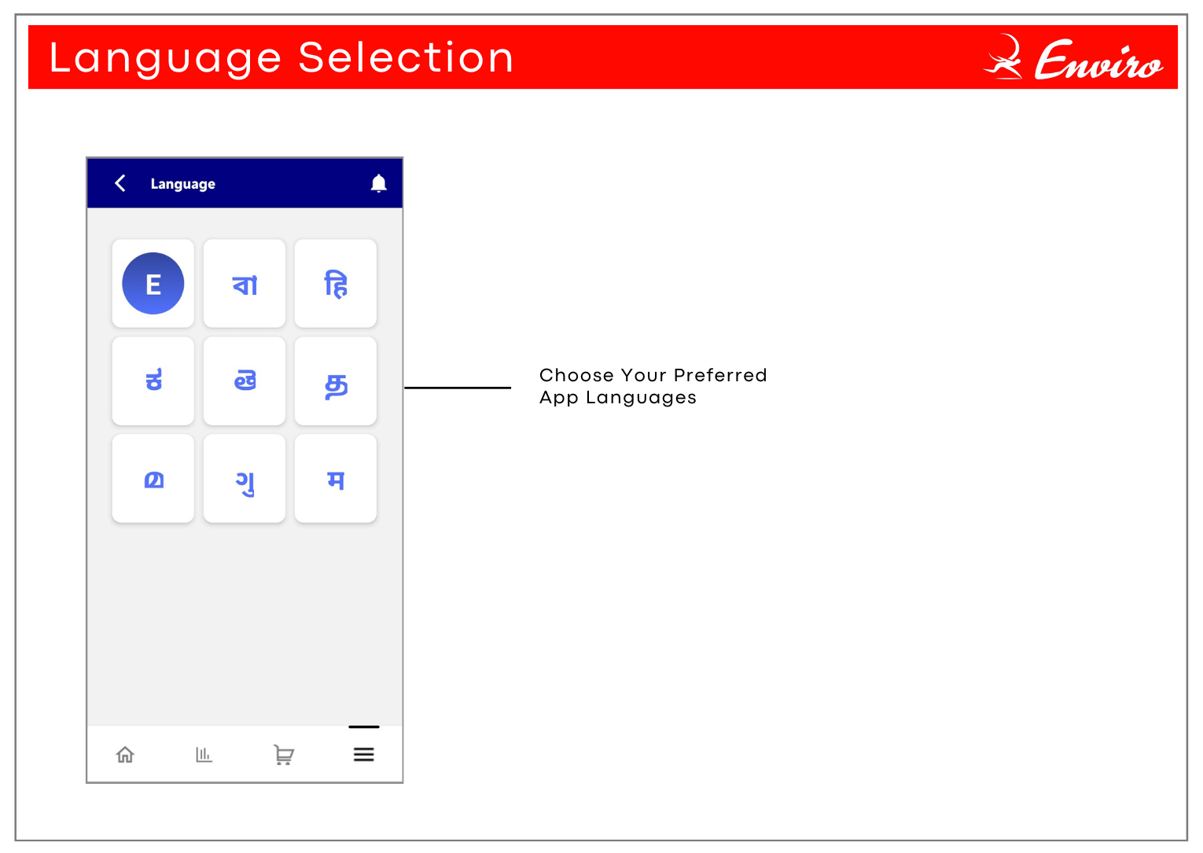Click 'Choose Your Preferred App Languages' caption
Image resolution: width=1203 pixels, height=853 pixels.
tap(653, 386)
